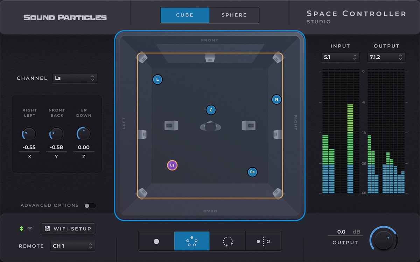Click the L channel source dot
Viewport: 420px width, 262px height.
pyautogui.click(x=157, y=80)
